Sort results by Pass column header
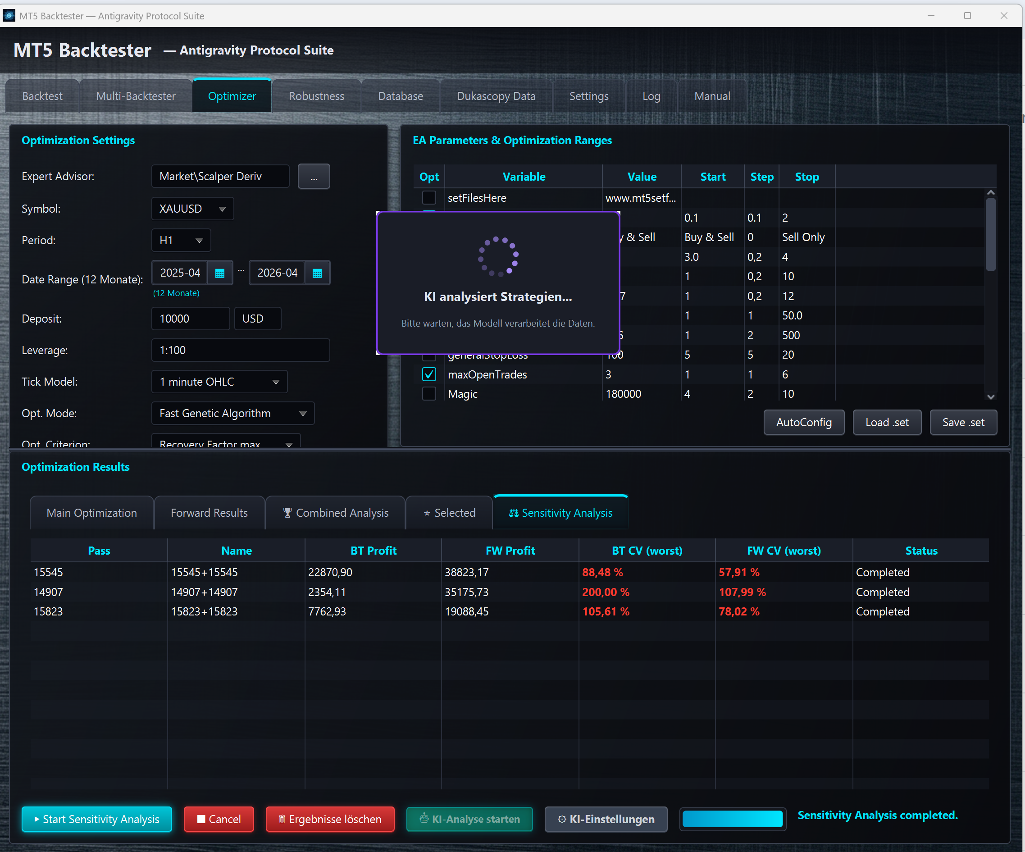The image size is (1025, 852). click(x=99, y=551)
